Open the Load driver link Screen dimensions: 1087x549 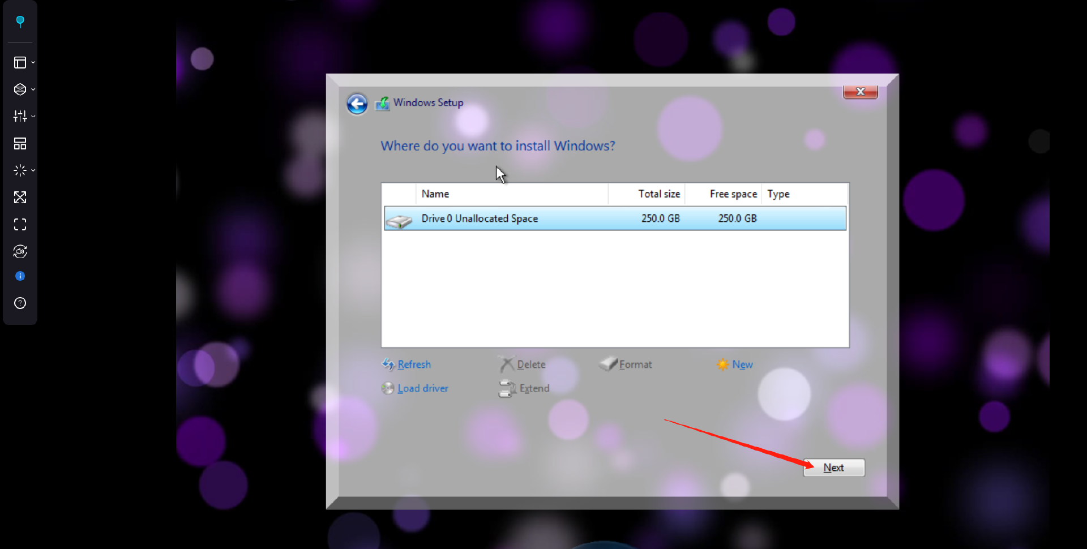423,388
